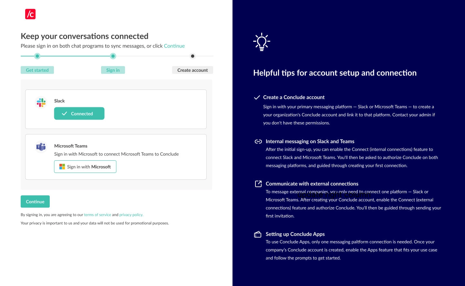Viewport: 465px width, 286px height.
Task: Click the Microsoft Teams logo icon
Action: 41,147
